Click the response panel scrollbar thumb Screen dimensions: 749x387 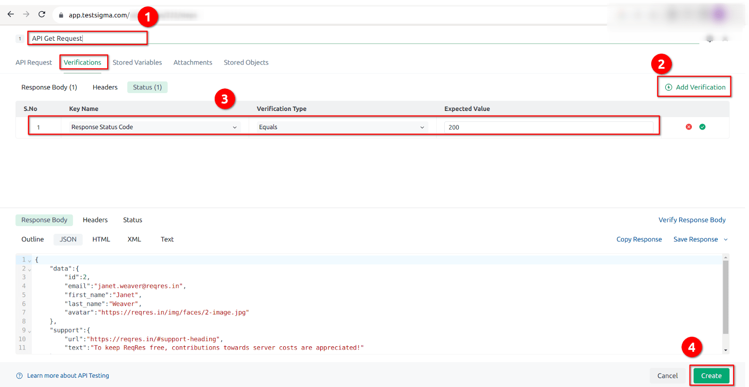click(x=726, y=297)
